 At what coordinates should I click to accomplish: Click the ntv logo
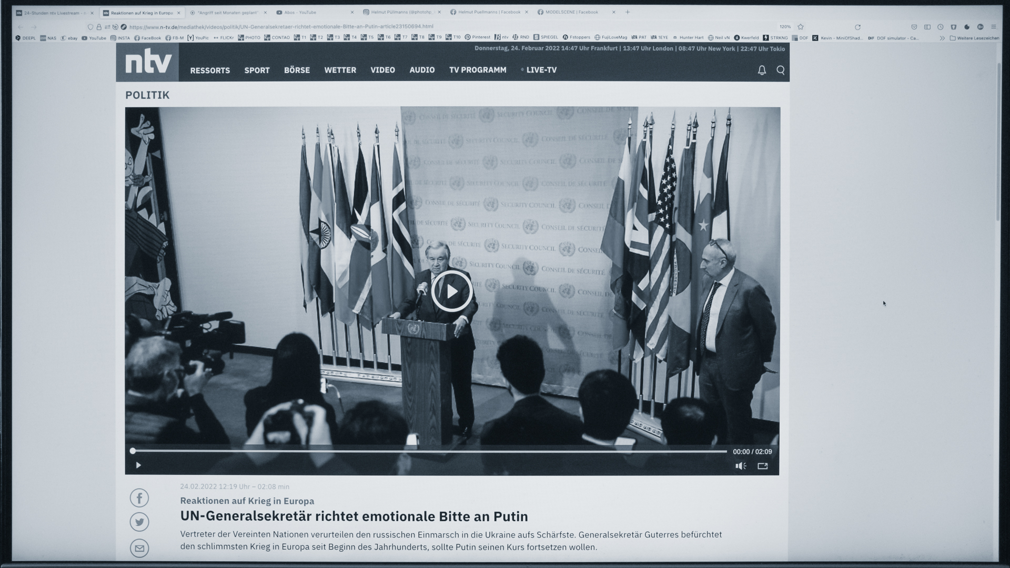[x=148, y=63]
